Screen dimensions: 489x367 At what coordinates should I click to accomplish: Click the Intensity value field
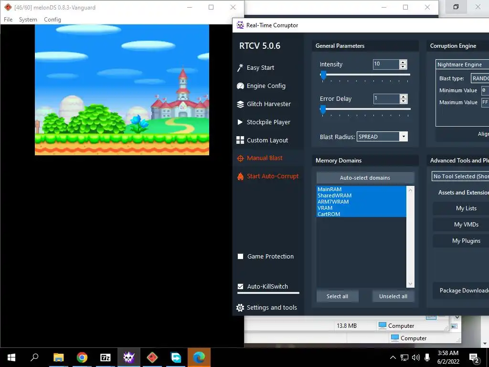[x=386, y=64]
